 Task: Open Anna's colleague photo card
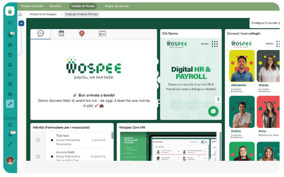click(x=268, y=112)
